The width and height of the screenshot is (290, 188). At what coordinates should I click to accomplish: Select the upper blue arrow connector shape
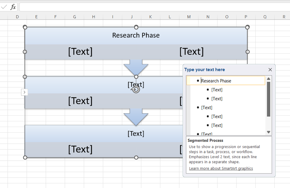136,66
